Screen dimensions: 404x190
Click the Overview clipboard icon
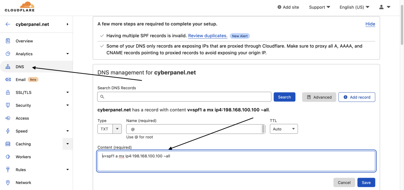pyautogui.click(x=8, y=41)
